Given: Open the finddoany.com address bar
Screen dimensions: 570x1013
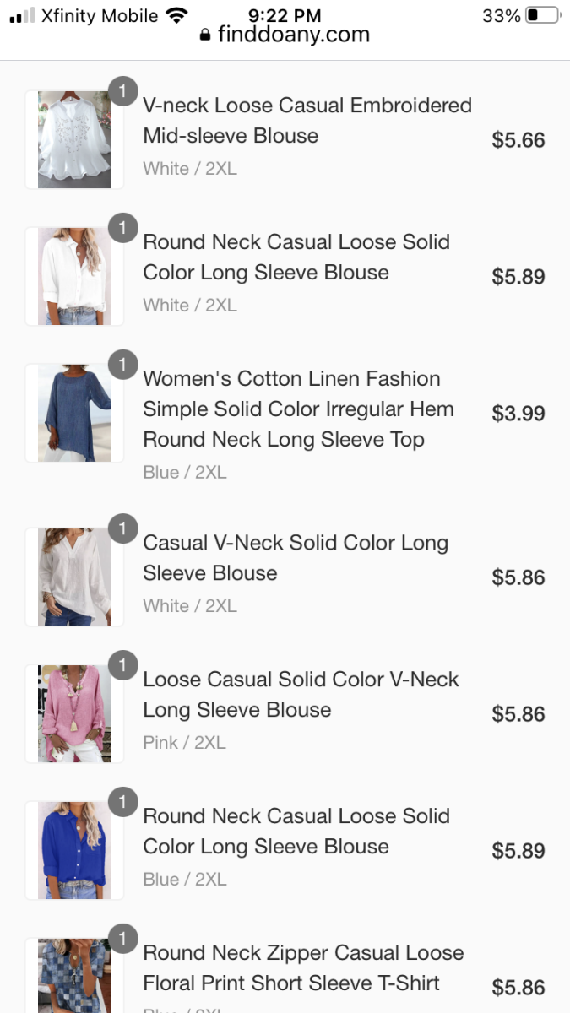Looking at the screenshot, I should [x=293, y=35].
